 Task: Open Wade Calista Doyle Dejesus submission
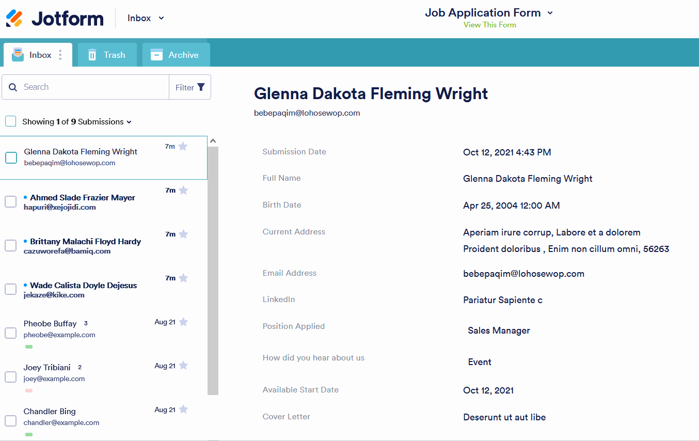[83, 286]
